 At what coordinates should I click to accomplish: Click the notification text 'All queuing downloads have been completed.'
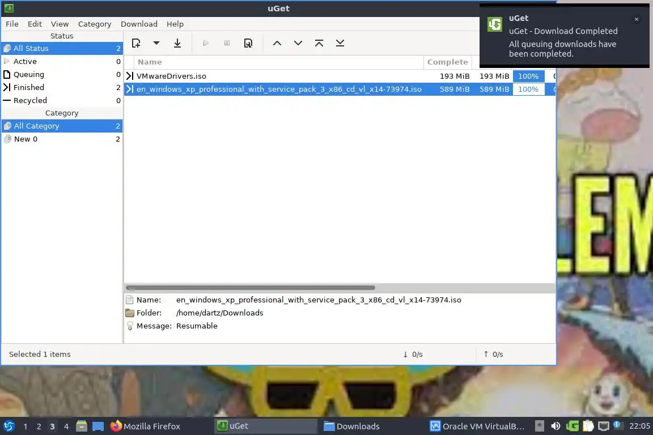(562, 49)
